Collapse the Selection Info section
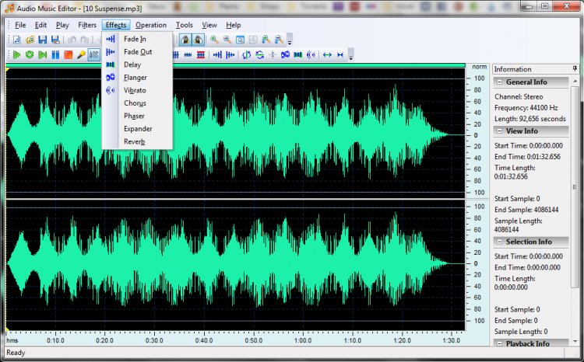 tap(499, 242)
